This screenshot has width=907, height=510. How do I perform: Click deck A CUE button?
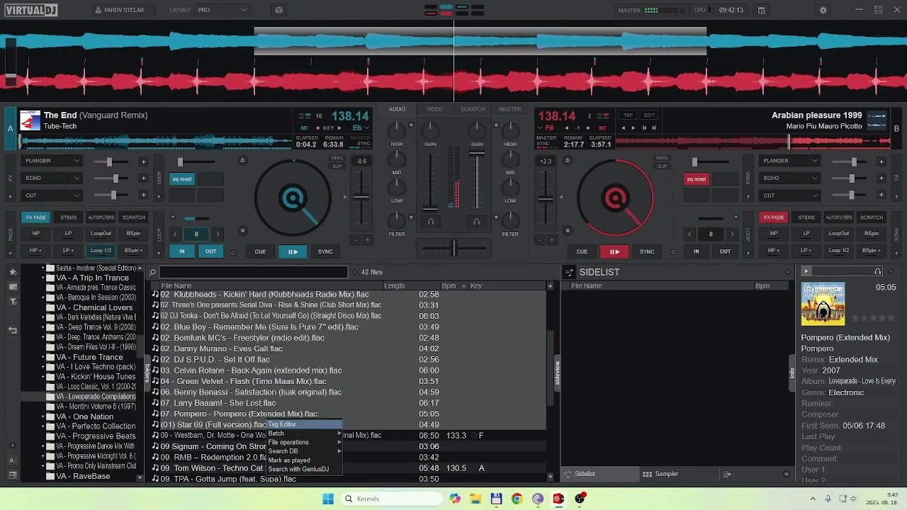point(260,251)
